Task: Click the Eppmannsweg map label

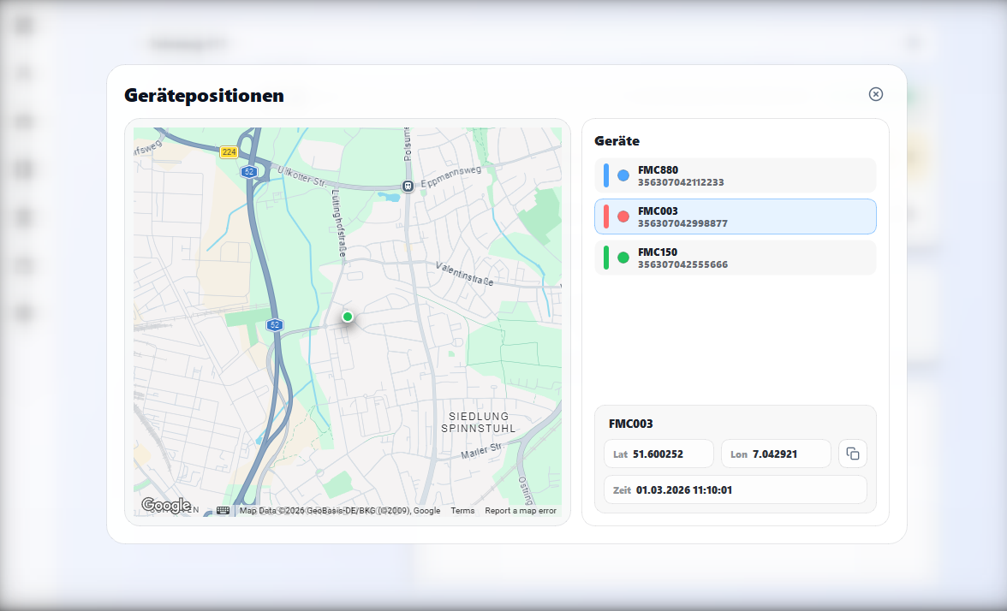Action: pos(450,176)
